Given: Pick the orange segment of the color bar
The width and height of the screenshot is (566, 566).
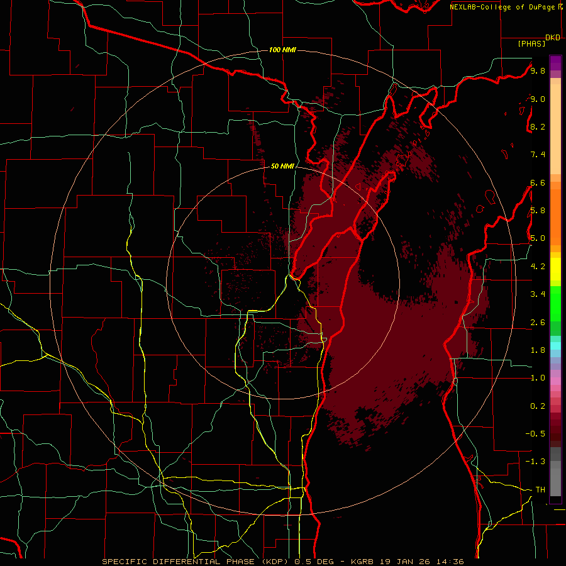Looking at the screenshot, I should click(x=555, y=217).
